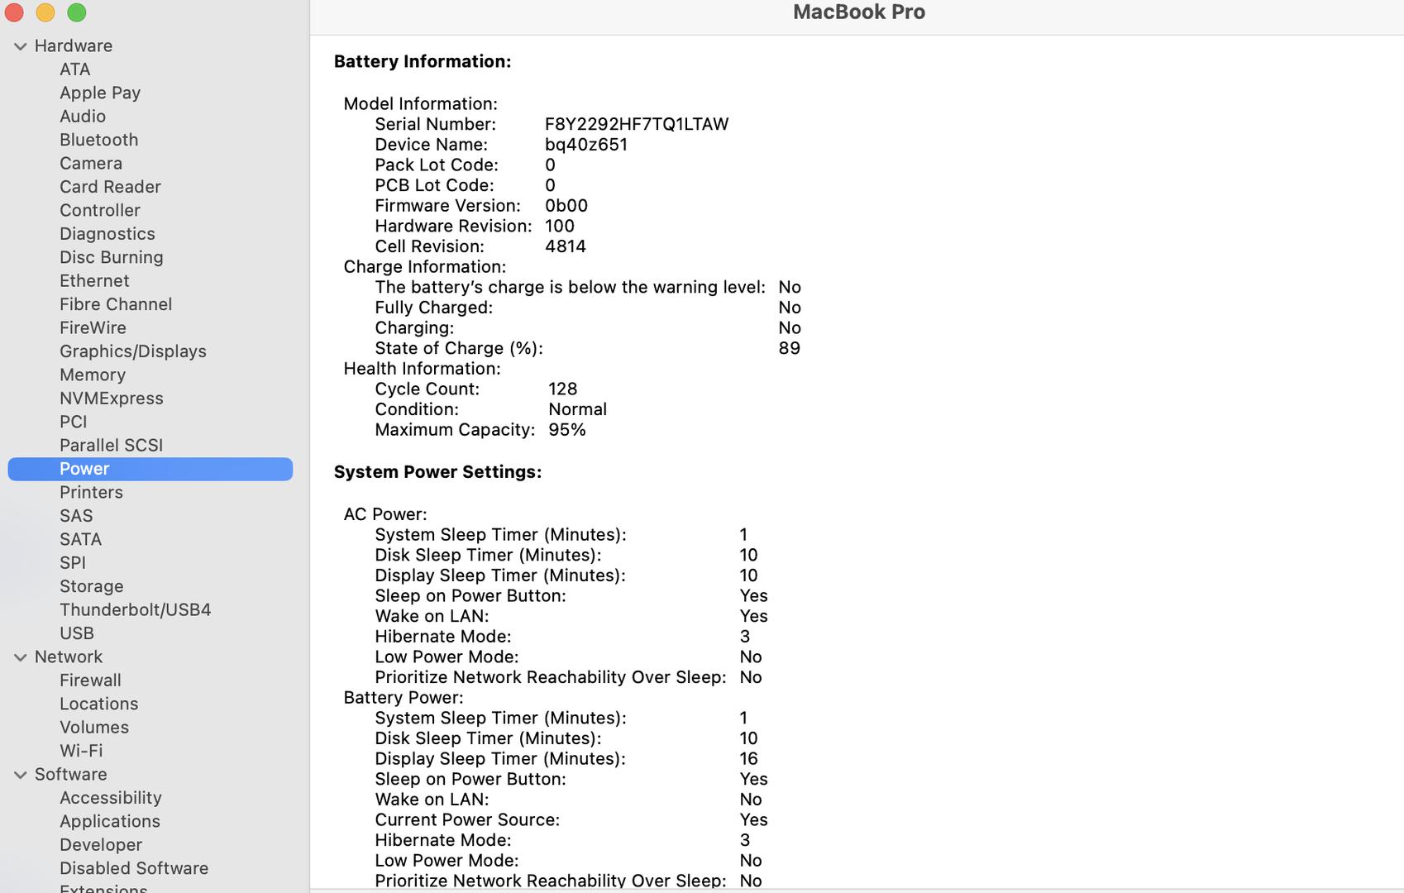The height and width of the screenshot is (893, 1404).
Task: Select ATA in the sidebar
Action: click(74, 69)
